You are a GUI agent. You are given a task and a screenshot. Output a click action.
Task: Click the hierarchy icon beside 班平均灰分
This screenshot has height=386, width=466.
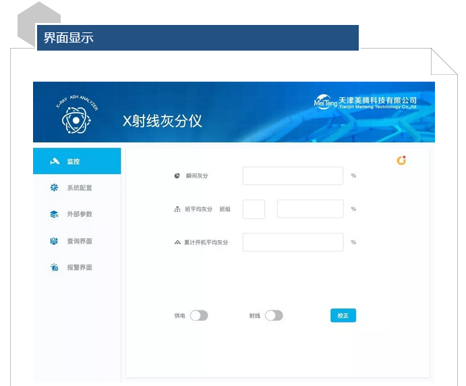pyautogui.click(x=177, y=209)
